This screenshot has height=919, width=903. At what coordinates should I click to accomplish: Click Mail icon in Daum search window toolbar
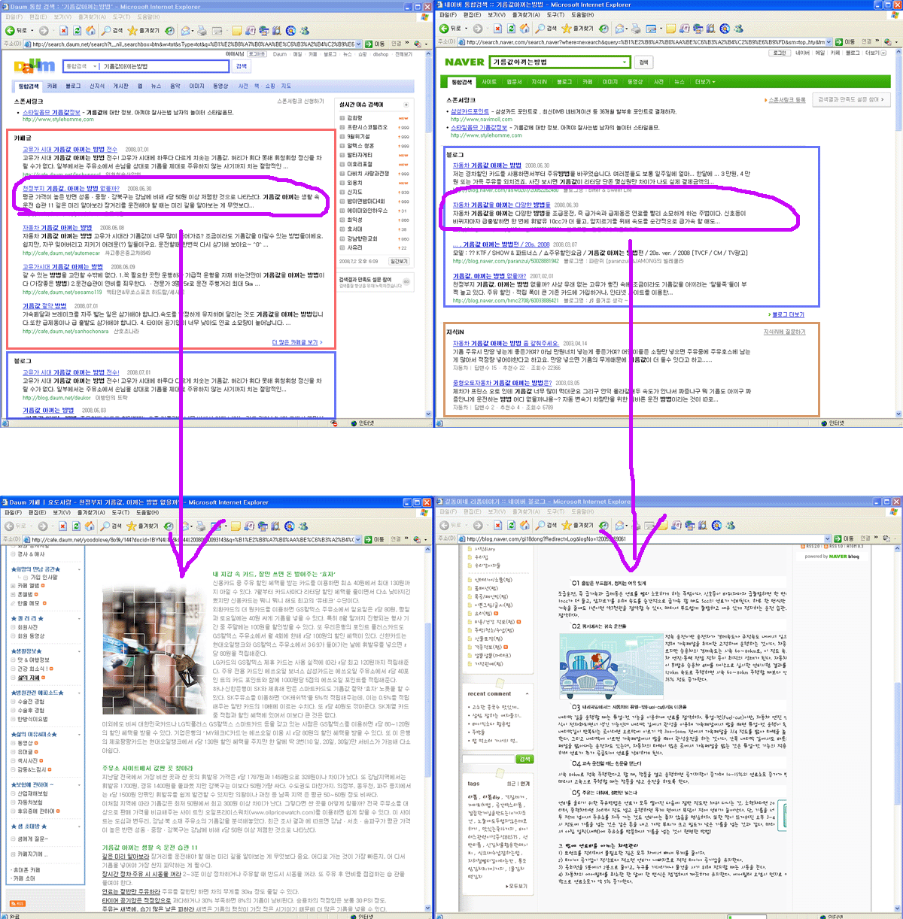click(186, 31)
